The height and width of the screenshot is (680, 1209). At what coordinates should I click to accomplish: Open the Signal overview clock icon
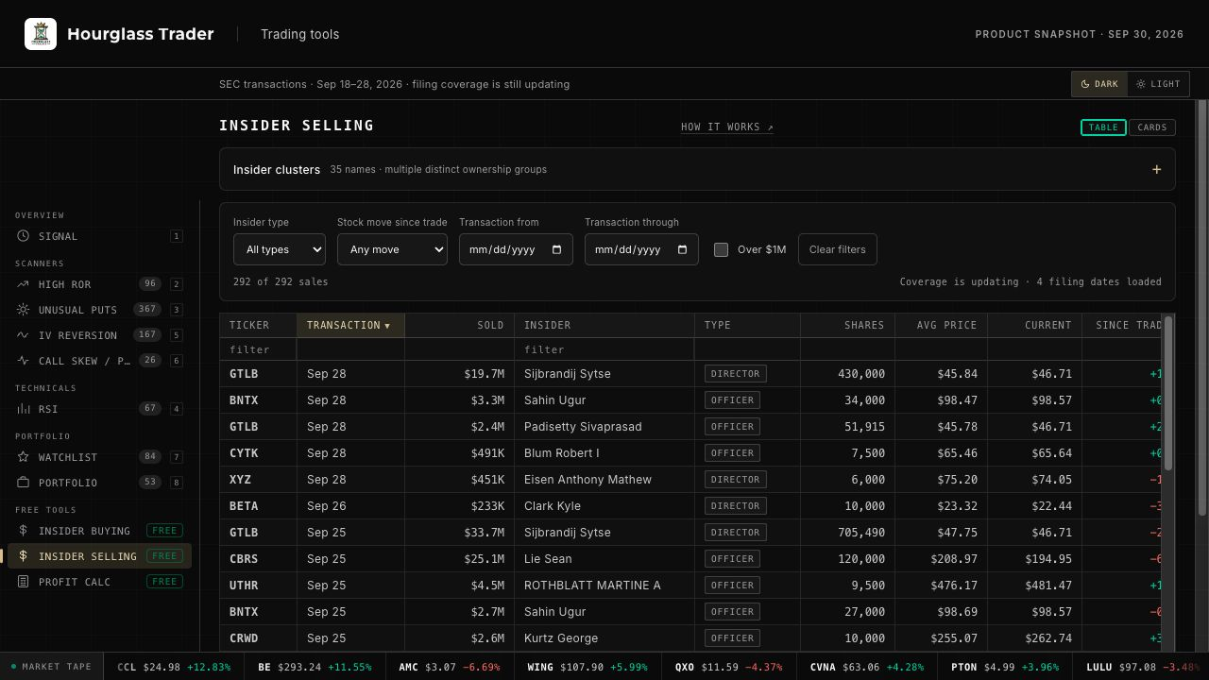coord(23,236)
